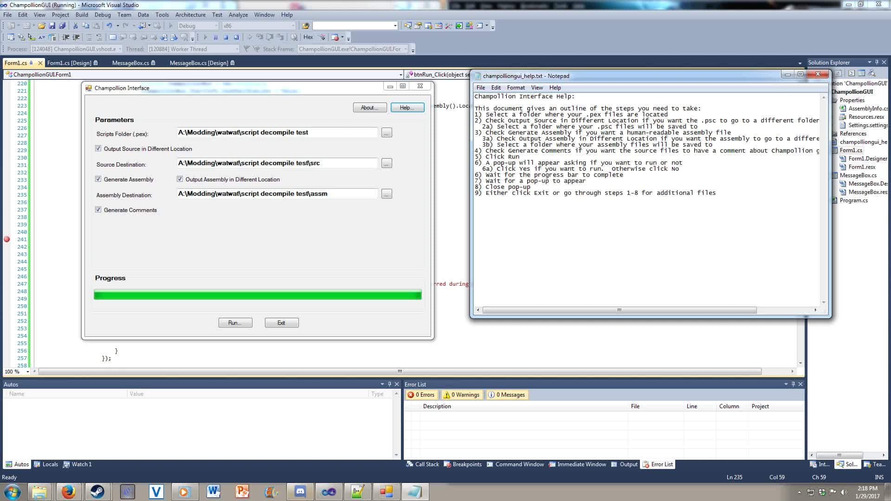Click the breakpoint red dot on line 241
Screen dimensions: 891x501
click(x=7, y=239)
